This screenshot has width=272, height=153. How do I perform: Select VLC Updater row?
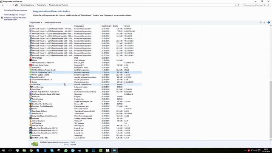[85, 123]
